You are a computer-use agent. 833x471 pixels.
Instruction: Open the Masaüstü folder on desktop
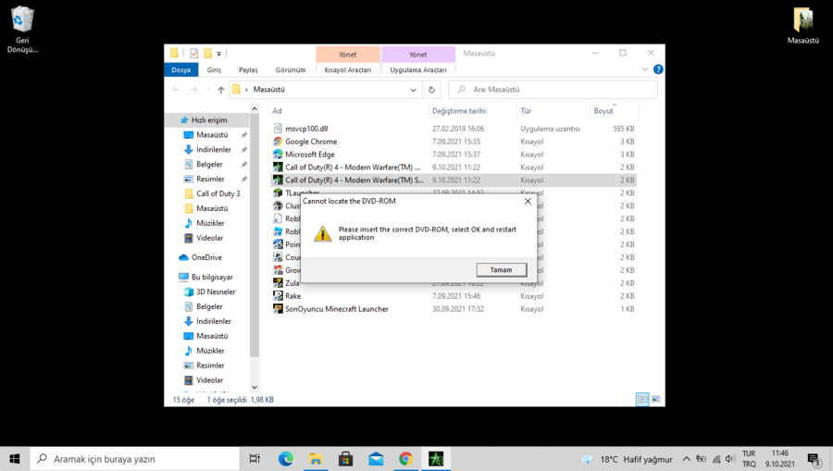pos(802,25)
